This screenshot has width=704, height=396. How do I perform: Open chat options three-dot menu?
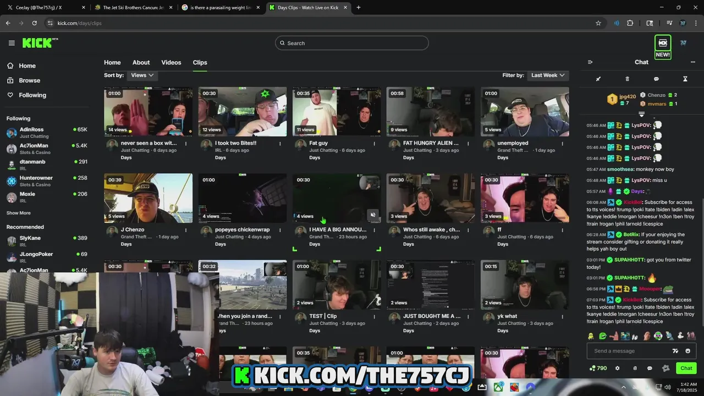(x=693, y=62)
